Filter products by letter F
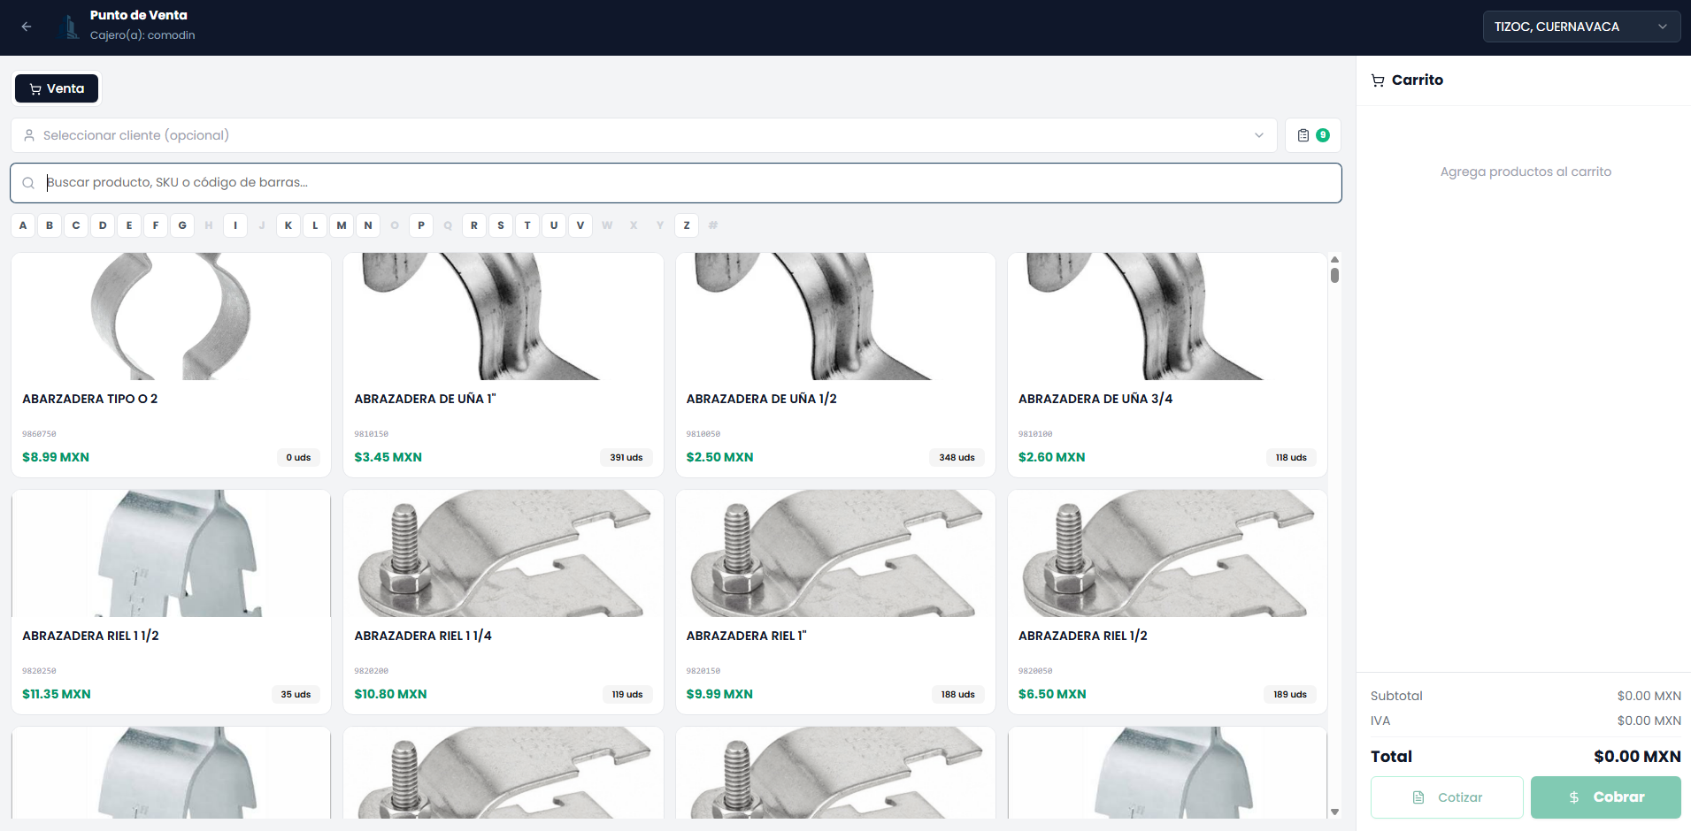The width and height of the screenshot is (1691, 831). (156, 225)
